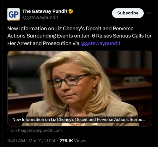Image resolution: width=158 pixels, height=147 pixels.
Task: Visit the From thegatewaypundit.com source link
Action: coord(34,130)
